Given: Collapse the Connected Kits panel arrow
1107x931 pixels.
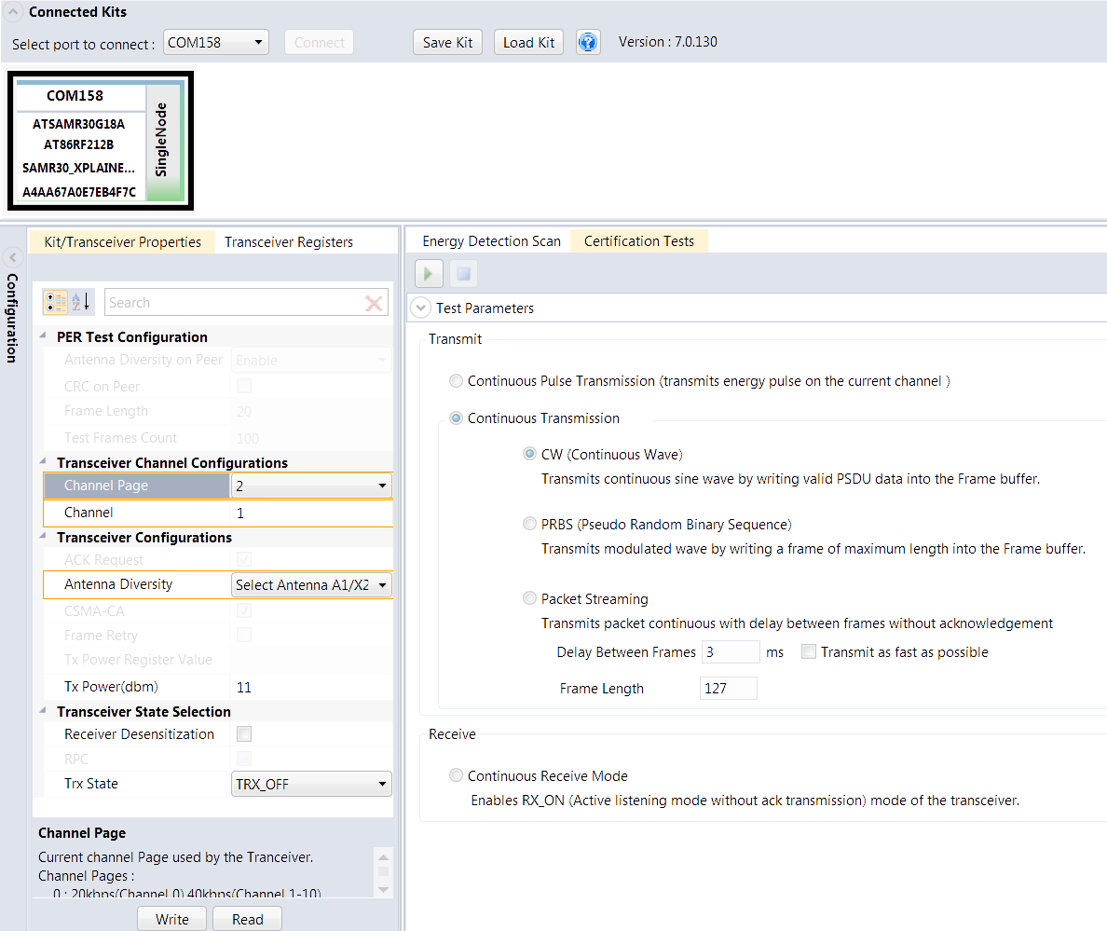Looking at the screenshot, I should [13, 12].
